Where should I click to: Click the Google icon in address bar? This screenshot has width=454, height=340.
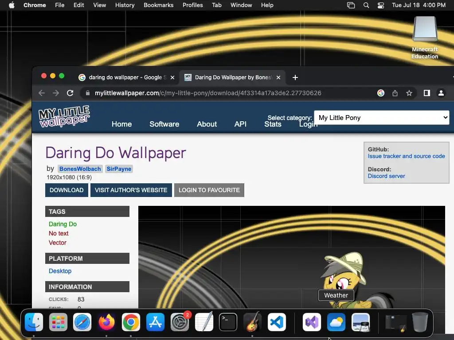pyautogui.click(x=381, y=93)
